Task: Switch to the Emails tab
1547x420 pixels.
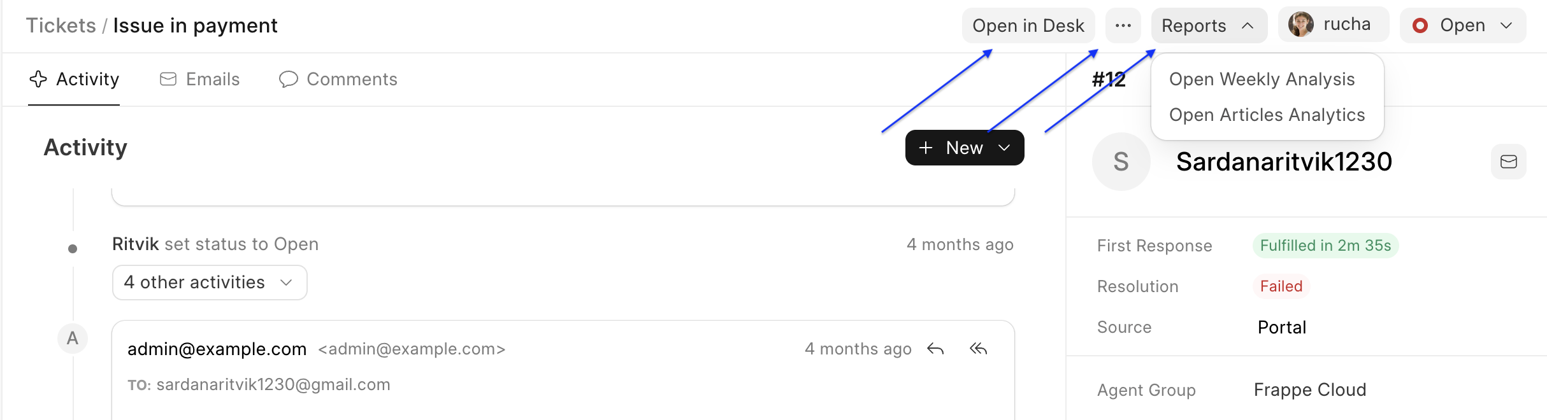Action: pyautogui.click(x=199, y=79)
